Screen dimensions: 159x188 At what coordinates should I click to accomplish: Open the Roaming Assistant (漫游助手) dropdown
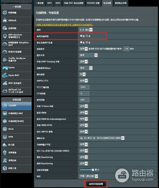coord(84,49)
